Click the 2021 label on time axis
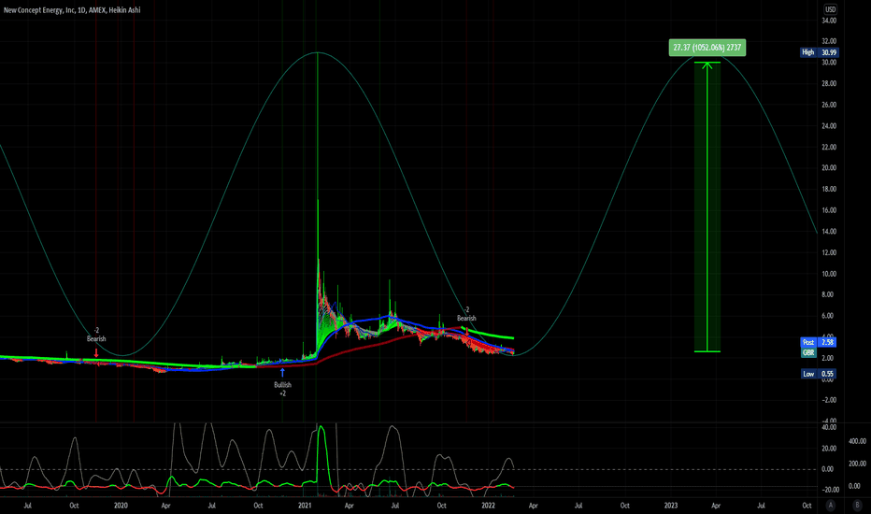This screenshot has height=514, width=871. click(305, 505)
